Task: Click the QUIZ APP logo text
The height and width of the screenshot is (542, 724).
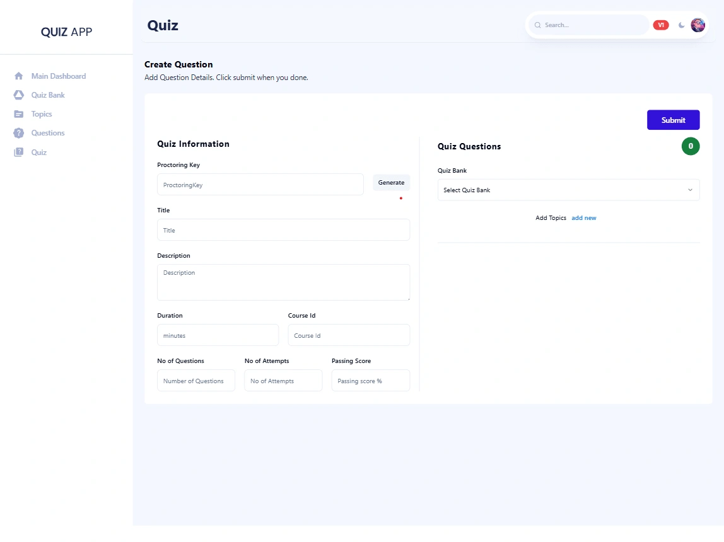Action: (x=66, y=32)
